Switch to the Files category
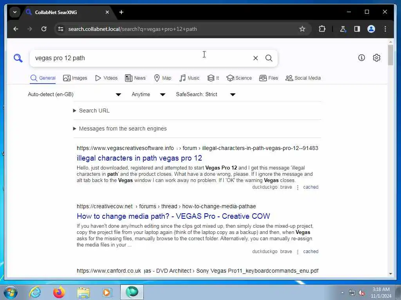 (x=269, y=78)
